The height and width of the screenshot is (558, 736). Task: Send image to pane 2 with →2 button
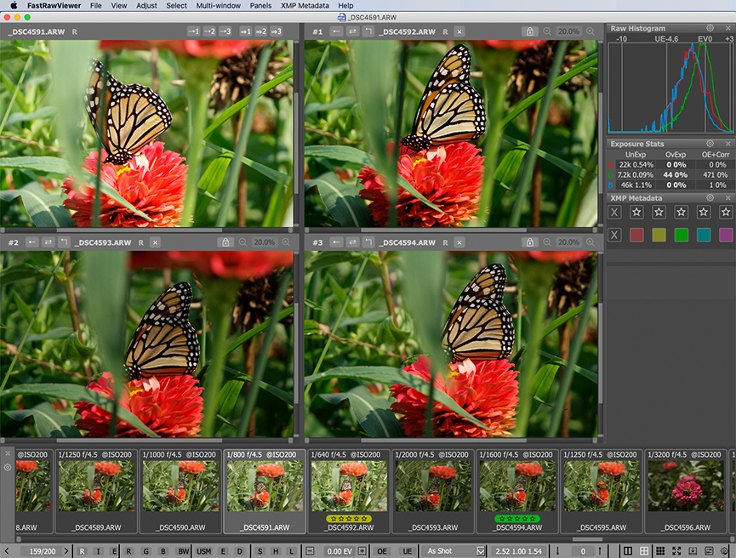pyautogui.click(x=210, y=31)
